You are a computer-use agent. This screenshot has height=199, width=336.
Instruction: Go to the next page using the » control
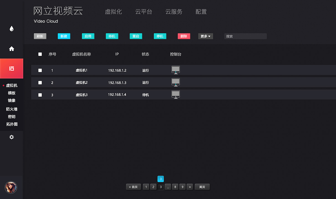click(x=190, y=187)
